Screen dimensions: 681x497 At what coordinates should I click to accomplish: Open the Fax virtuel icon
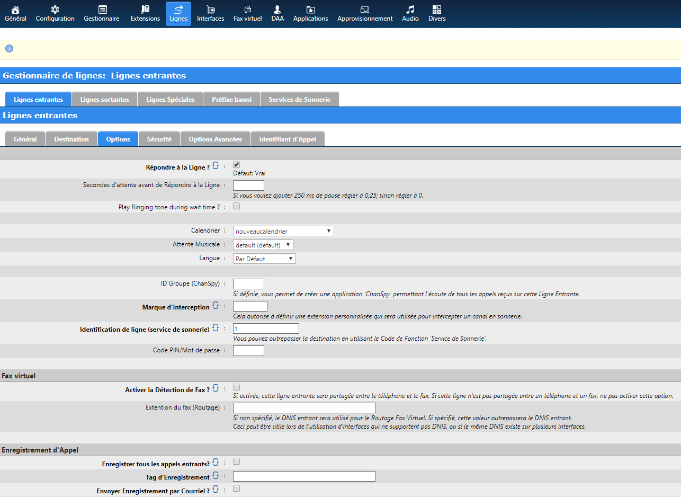248,10
